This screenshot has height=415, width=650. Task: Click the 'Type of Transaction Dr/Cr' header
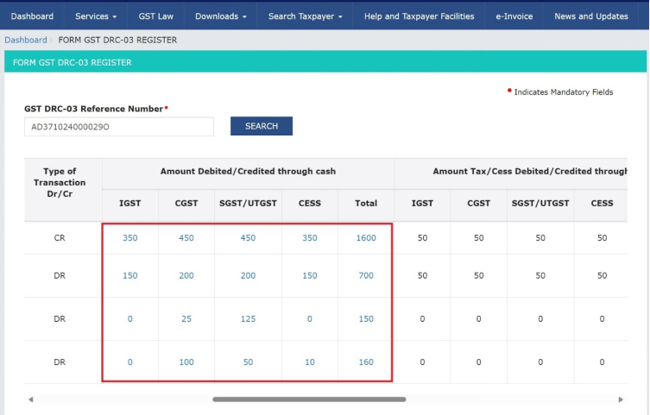(60, 183)
